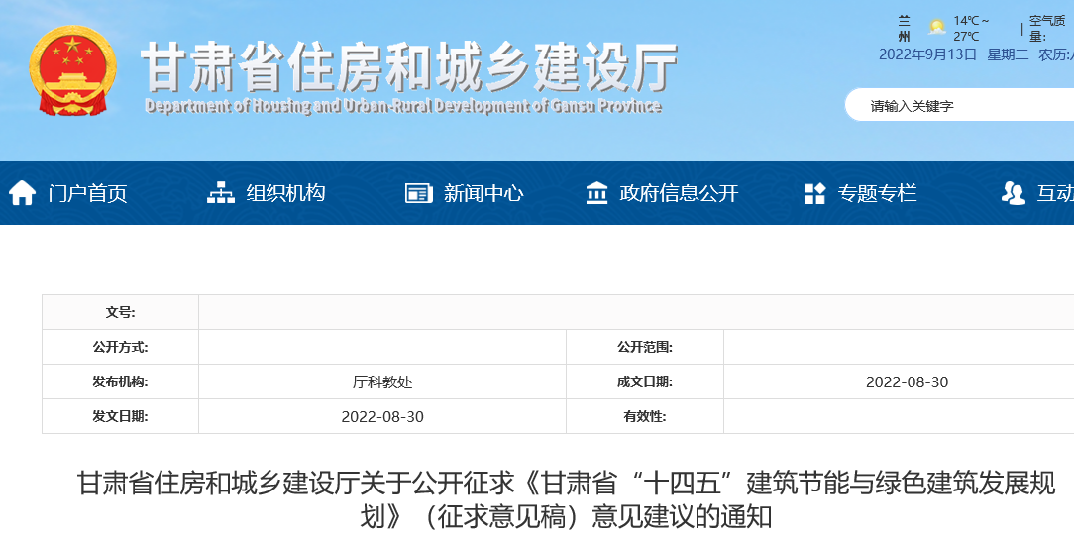Image resolution: width=1074 pixels, height=544 pixels.
Task: Click the 文号 label cell
Action: (x=120, y=312)
